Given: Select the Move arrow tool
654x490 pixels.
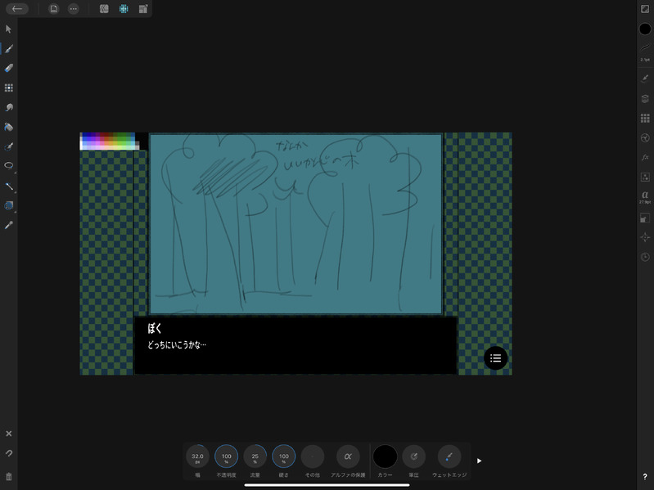Looking at the screenshot, I should point(9,29).
